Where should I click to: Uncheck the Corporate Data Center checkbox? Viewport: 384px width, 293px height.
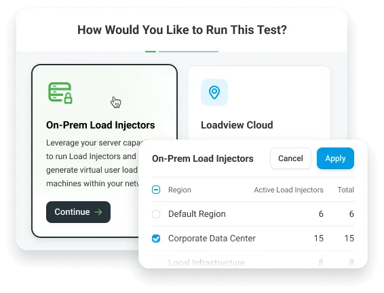(x=156, y=239)
